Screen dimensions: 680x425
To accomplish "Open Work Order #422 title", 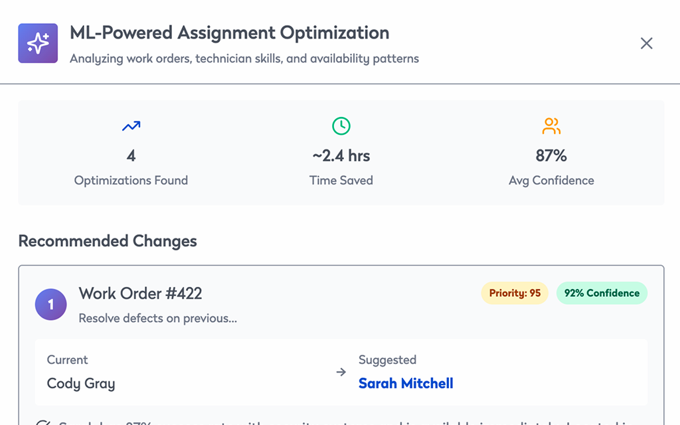I will pos(140,293).
